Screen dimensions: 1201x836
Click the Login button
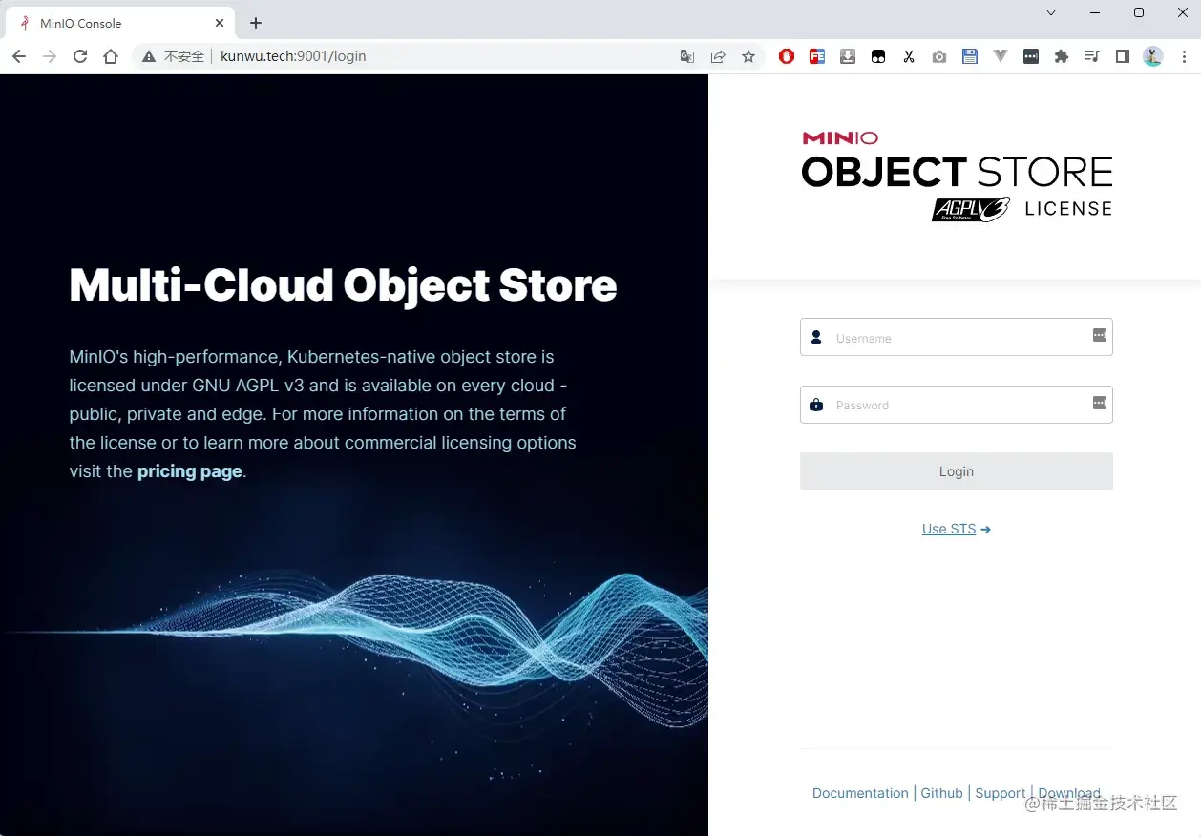pos(957,471)
